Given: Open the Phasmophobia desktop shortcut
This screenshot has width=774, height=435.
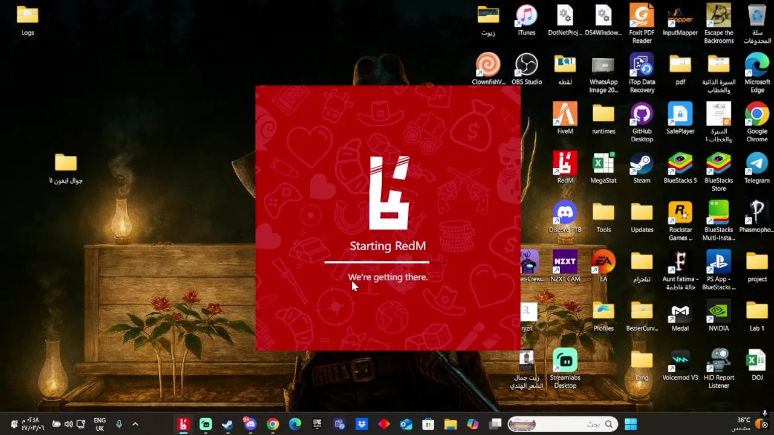Looking at the screenshot, I should 757,217.
